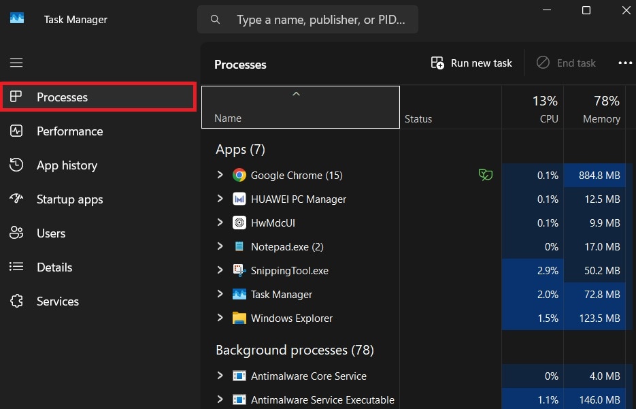The height and width of the screenshot is (409, 636).
Task: Sort by the Memory column header
Action: (595, 107)
